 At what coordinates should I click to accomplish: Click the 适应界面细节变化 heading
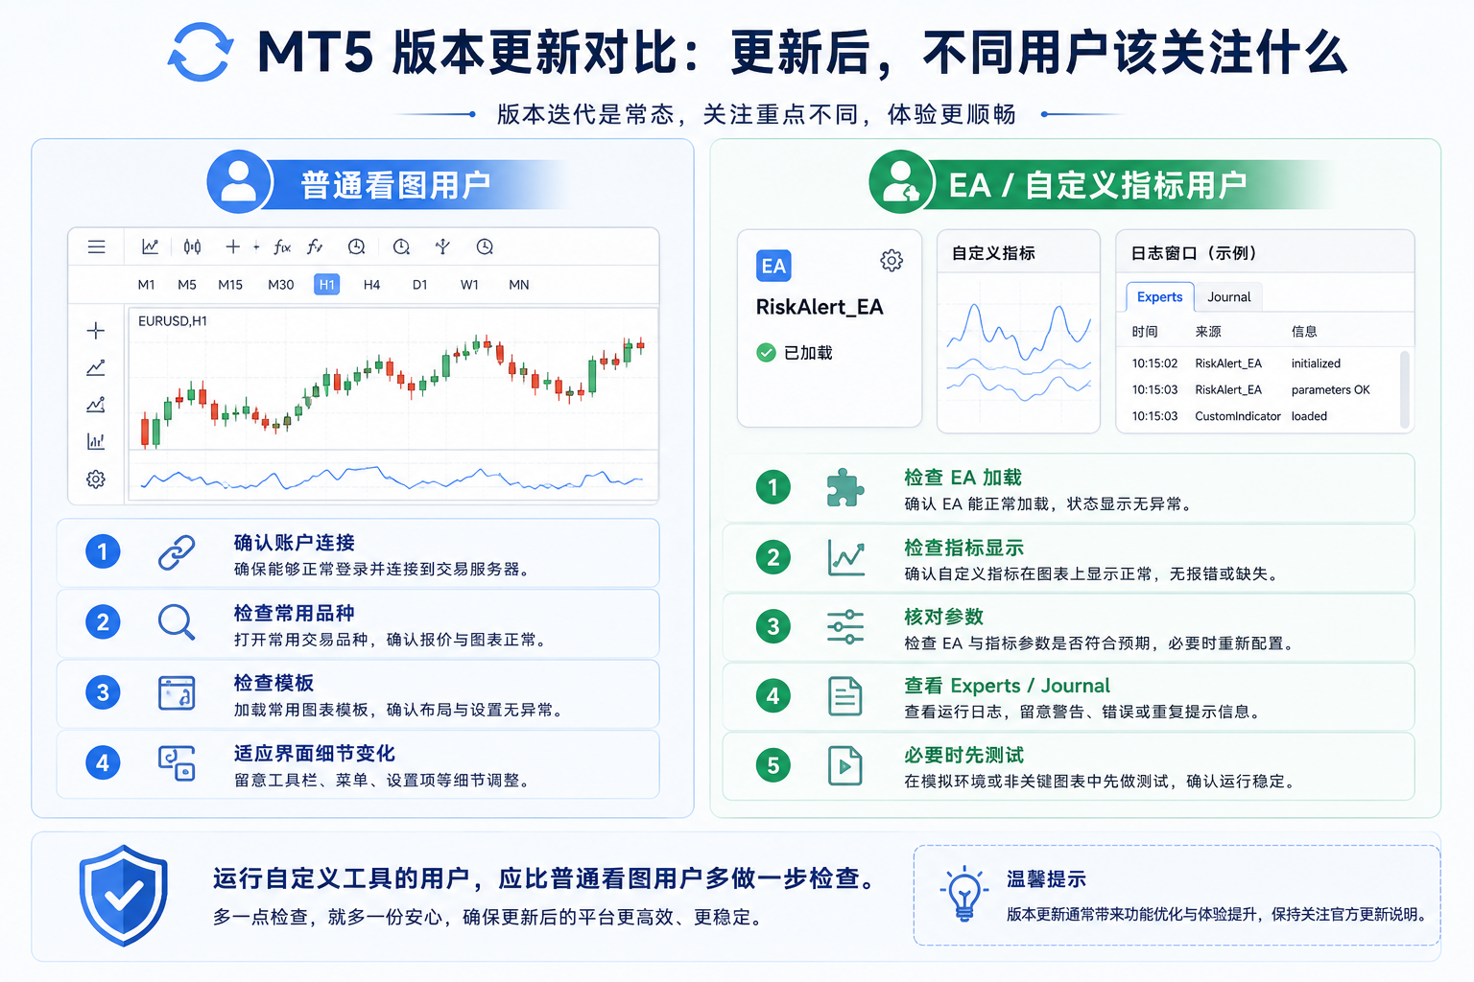click(x=315, y=754)
